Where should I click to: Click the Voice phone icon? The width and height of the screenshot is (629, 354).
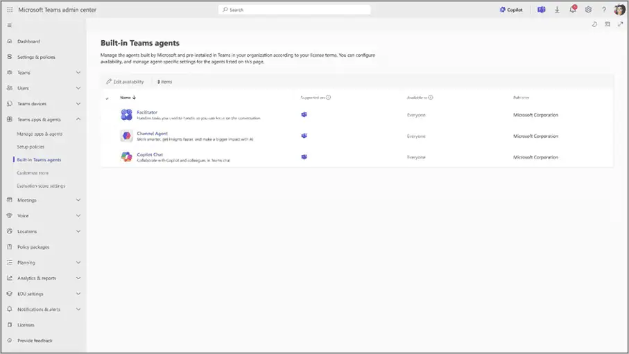click(x=10, y=215)
